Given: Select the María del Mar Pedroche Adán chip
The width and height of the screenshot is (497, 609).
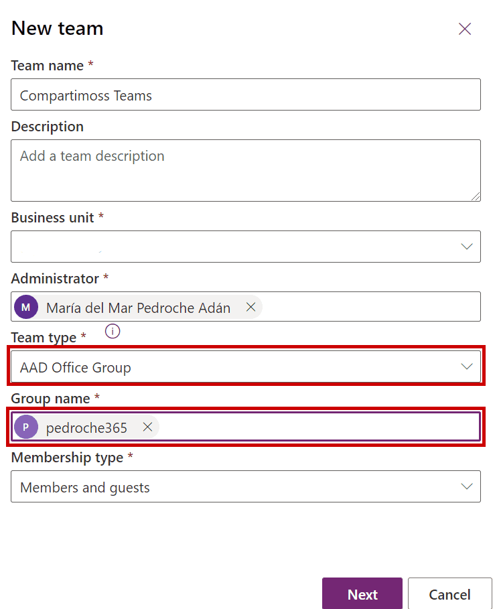Looking at the screenshot, I should click(x=138, y=308).
